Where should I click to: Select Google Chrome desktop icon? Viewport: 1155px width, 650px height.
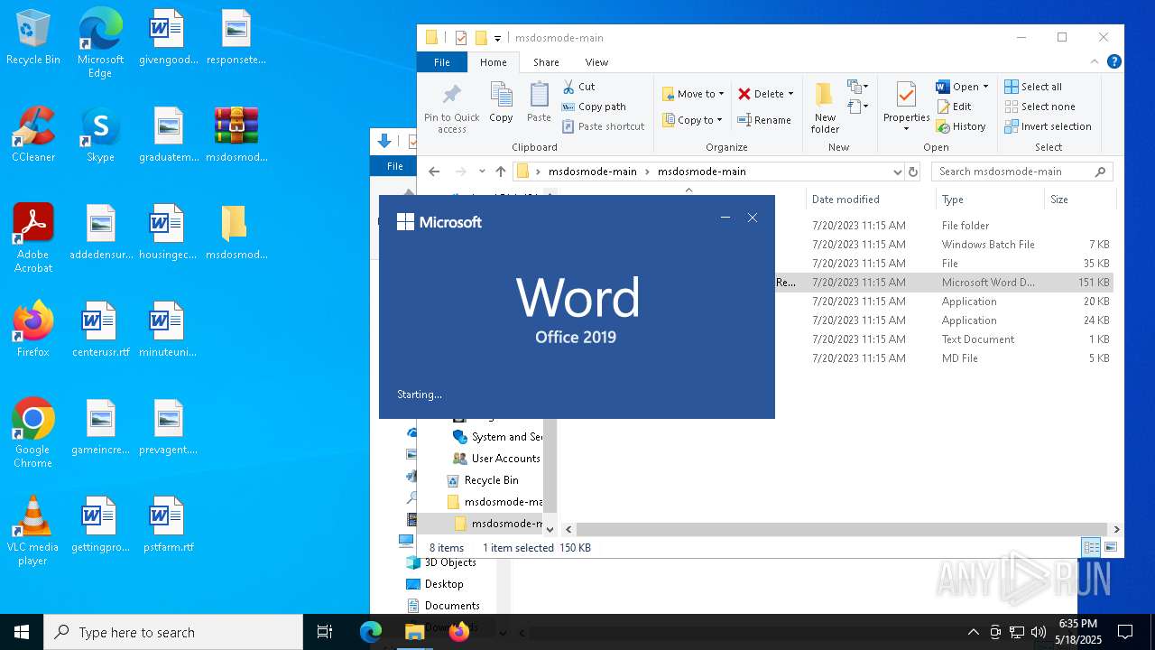coord(33,433)
